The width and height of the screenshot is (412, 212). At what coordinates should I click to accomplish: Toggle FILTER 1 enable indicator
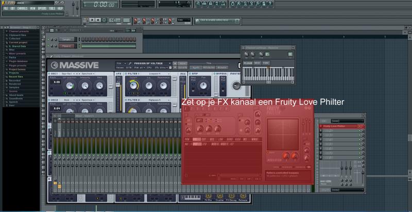126,73
